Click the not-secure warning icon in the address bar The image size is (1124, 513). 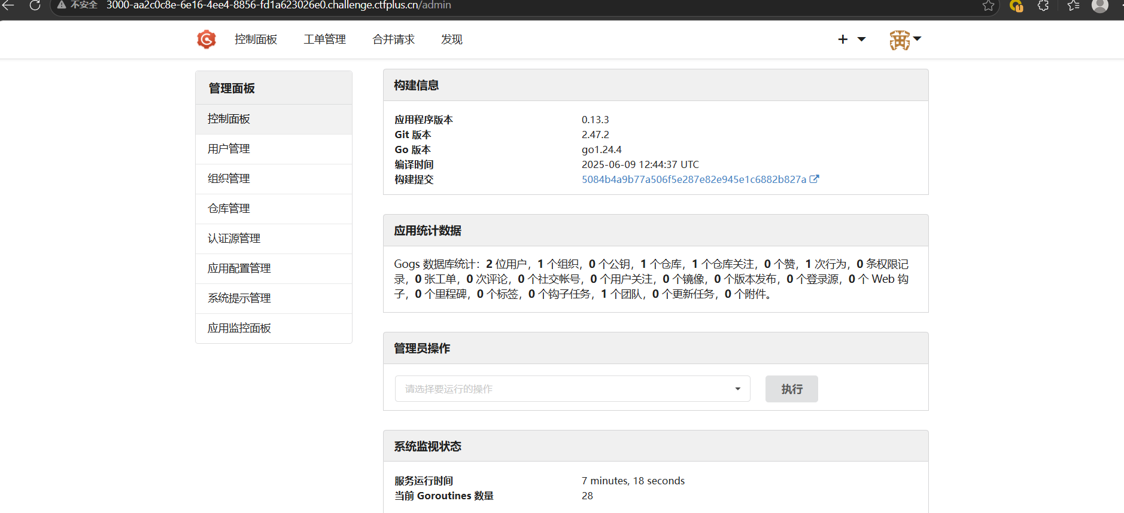click(62, 5)
